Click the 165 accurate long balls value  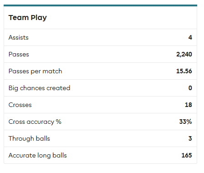[187, 155]
